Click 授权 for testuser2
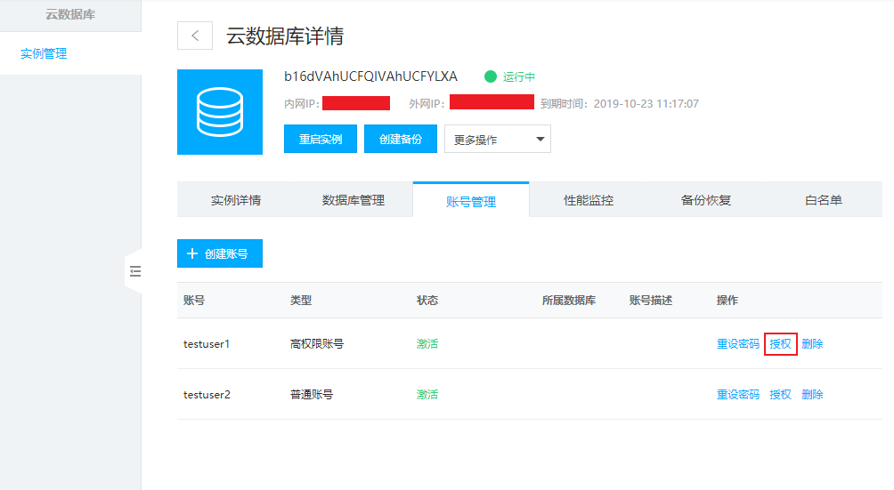Image resolution: width=894 pixels, height=490 pixels. coord(780,395)
